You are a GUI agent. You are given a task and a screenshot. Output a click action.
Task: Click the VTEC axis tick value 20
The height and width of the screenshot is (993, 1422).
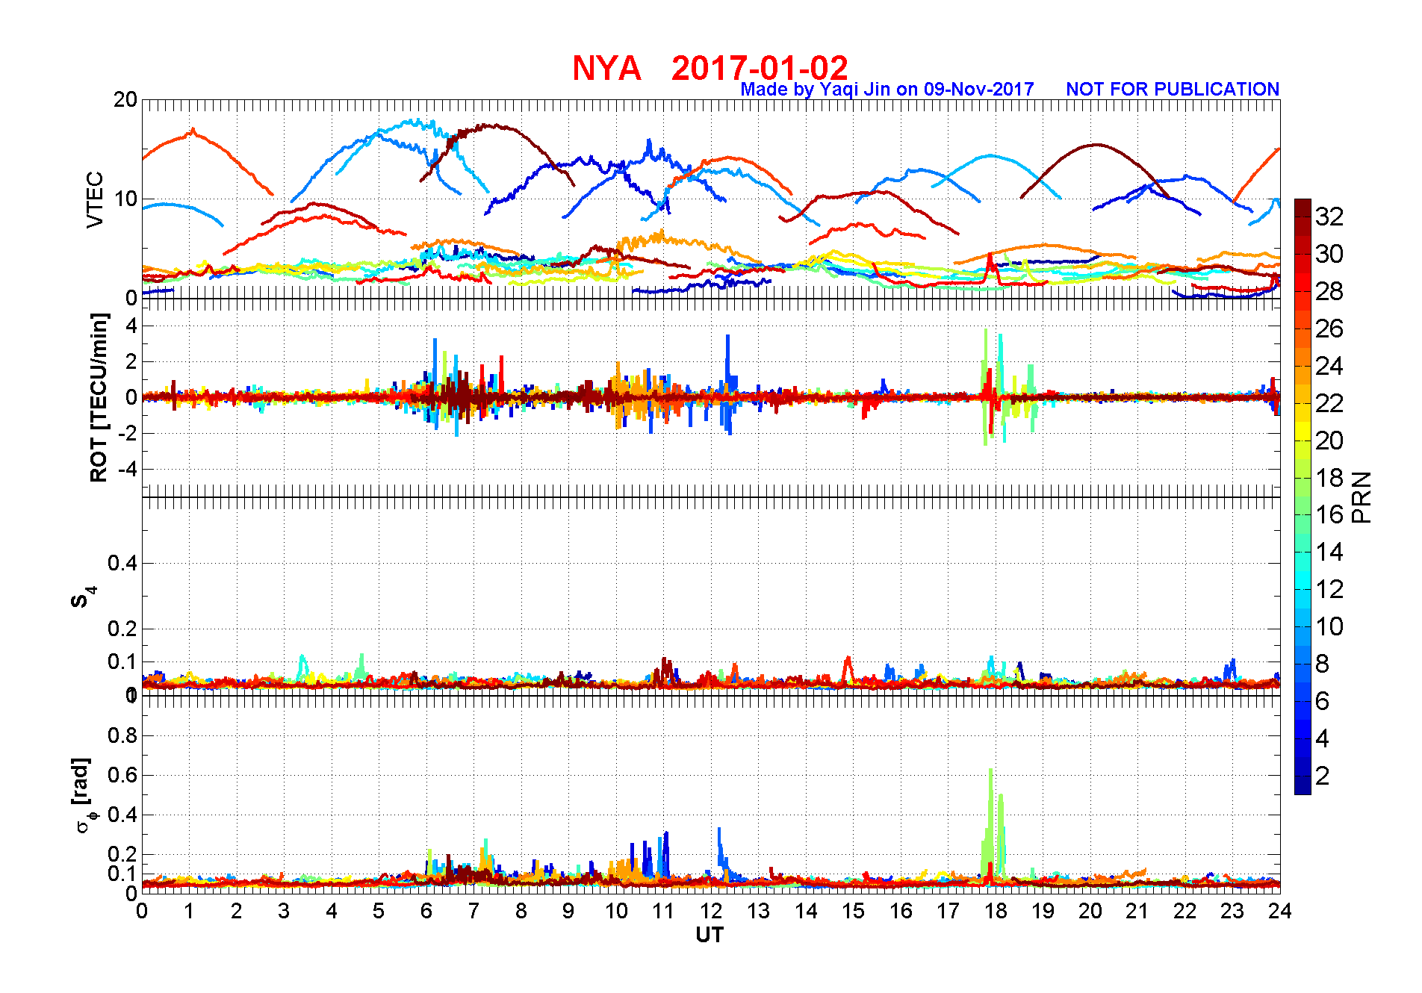[x=125, y=99]
